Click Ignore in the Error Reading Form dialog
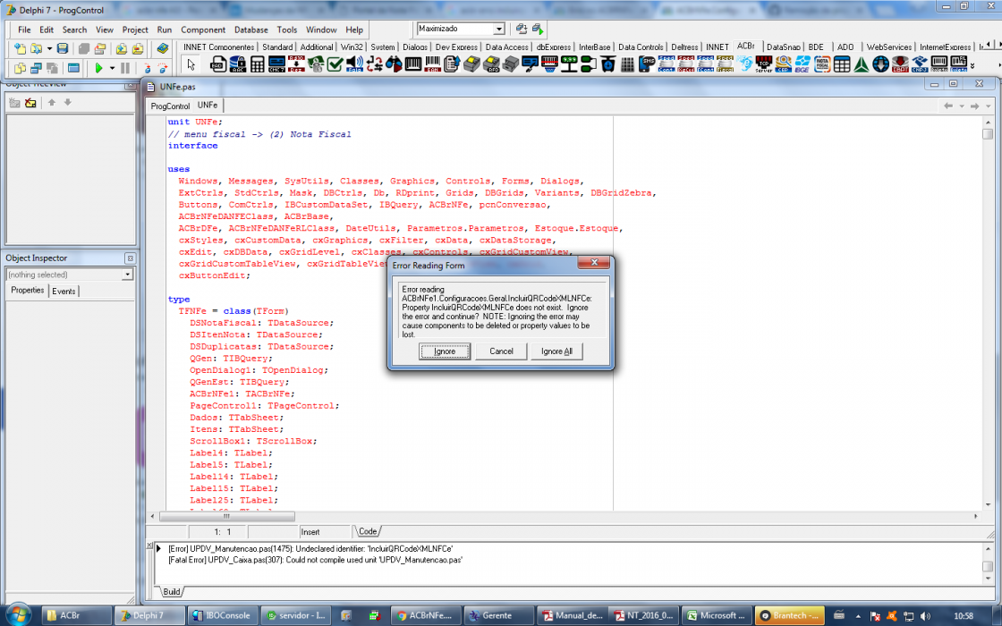This screenshot has height=626, width=1002. pyautogui.click(x=444, y=351)
